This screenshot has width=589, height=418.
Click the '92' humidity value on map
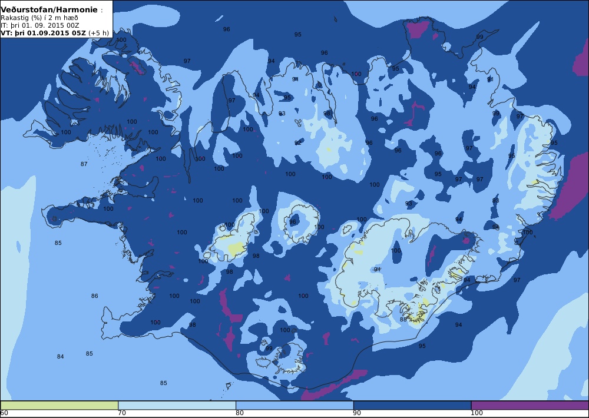point(298,142)
